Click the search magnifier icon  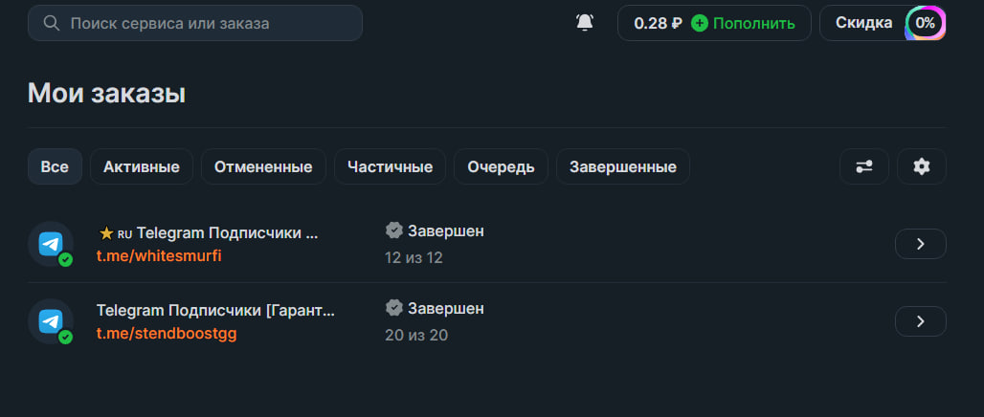[52, 23]
